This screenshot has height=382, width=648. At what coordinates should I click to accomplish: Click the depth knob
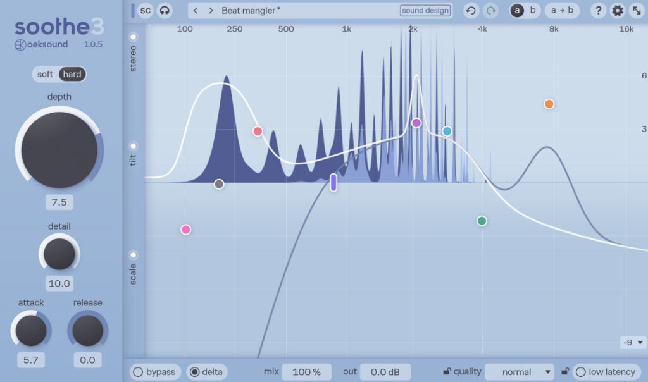click(x=59, y=149)
